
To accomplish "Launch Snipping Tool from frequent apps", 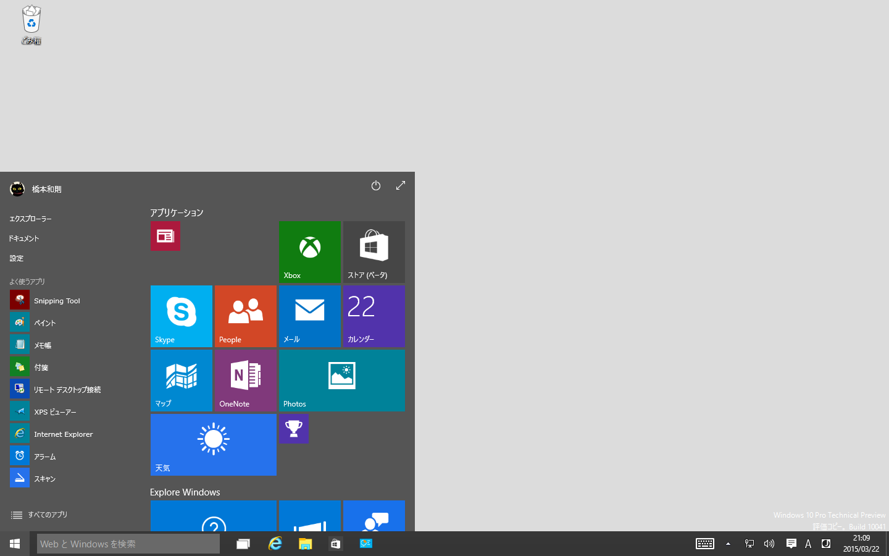I will pos(74,300).
